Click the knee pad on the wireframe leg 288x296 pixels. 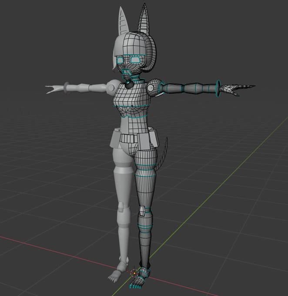[142, 211]
